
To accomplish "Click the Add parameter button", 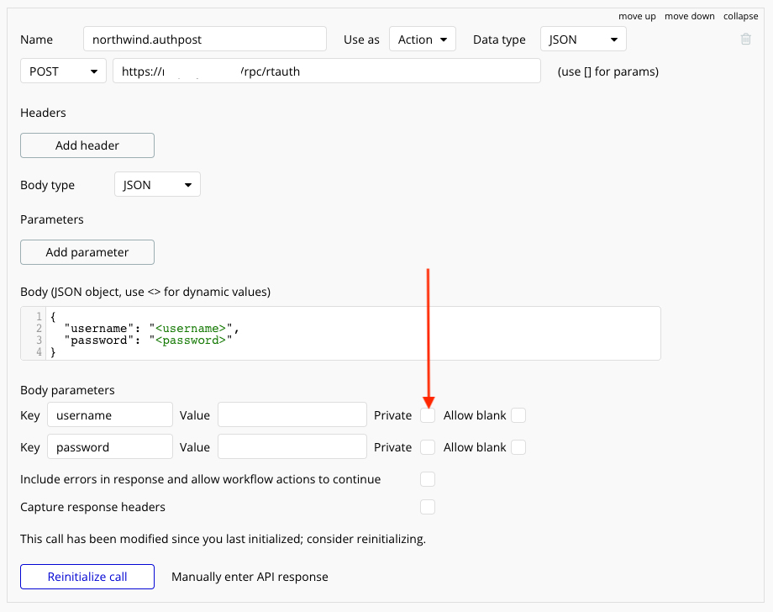I will coord(87,252).
